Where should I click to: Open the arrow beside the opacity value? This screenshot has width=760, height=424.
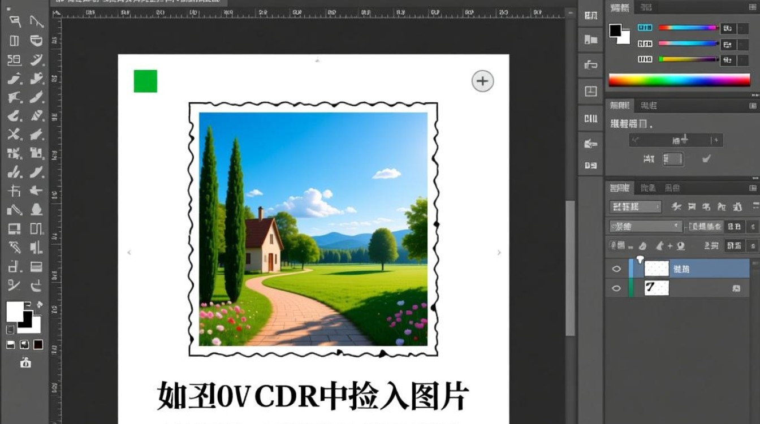pos(752,227)
